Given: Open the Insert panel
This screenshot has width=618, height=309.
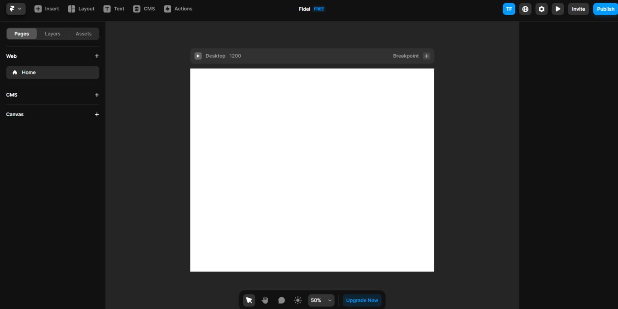Looking at the screenshot, I should pos(46,9).
